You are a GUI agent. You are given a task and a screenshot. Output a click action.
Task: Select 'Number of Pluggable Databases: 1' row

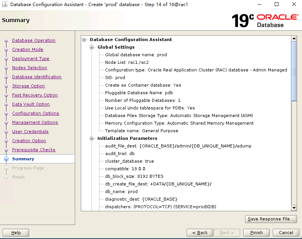pyautogui.click(x=143, y=100)
